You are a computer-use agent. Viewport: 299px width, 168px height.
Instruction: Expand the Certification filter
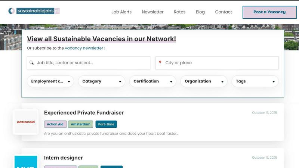[x=152, y=81]
